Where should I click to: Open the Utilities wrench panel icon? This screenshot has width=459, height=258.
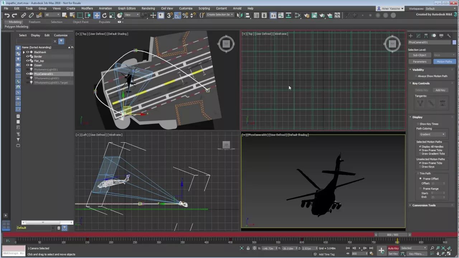pyautogui.click(x=449, y=35)
